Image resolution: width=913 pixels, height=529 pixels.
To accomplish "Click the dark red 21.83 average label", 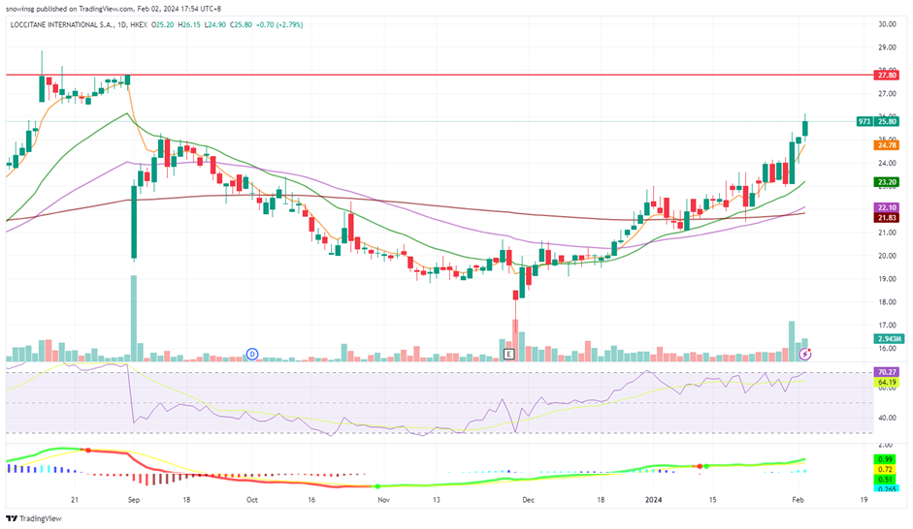I will pos(887,217).
